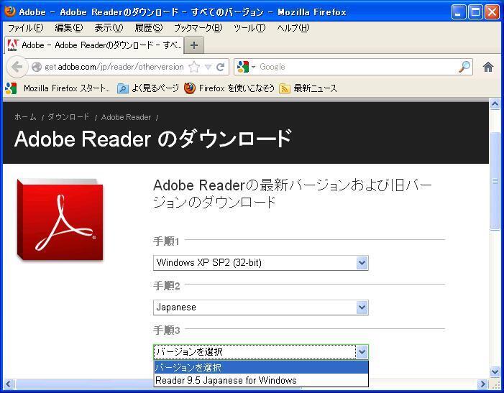Click the vertical scrollbar up arrow

pos(495,104)
